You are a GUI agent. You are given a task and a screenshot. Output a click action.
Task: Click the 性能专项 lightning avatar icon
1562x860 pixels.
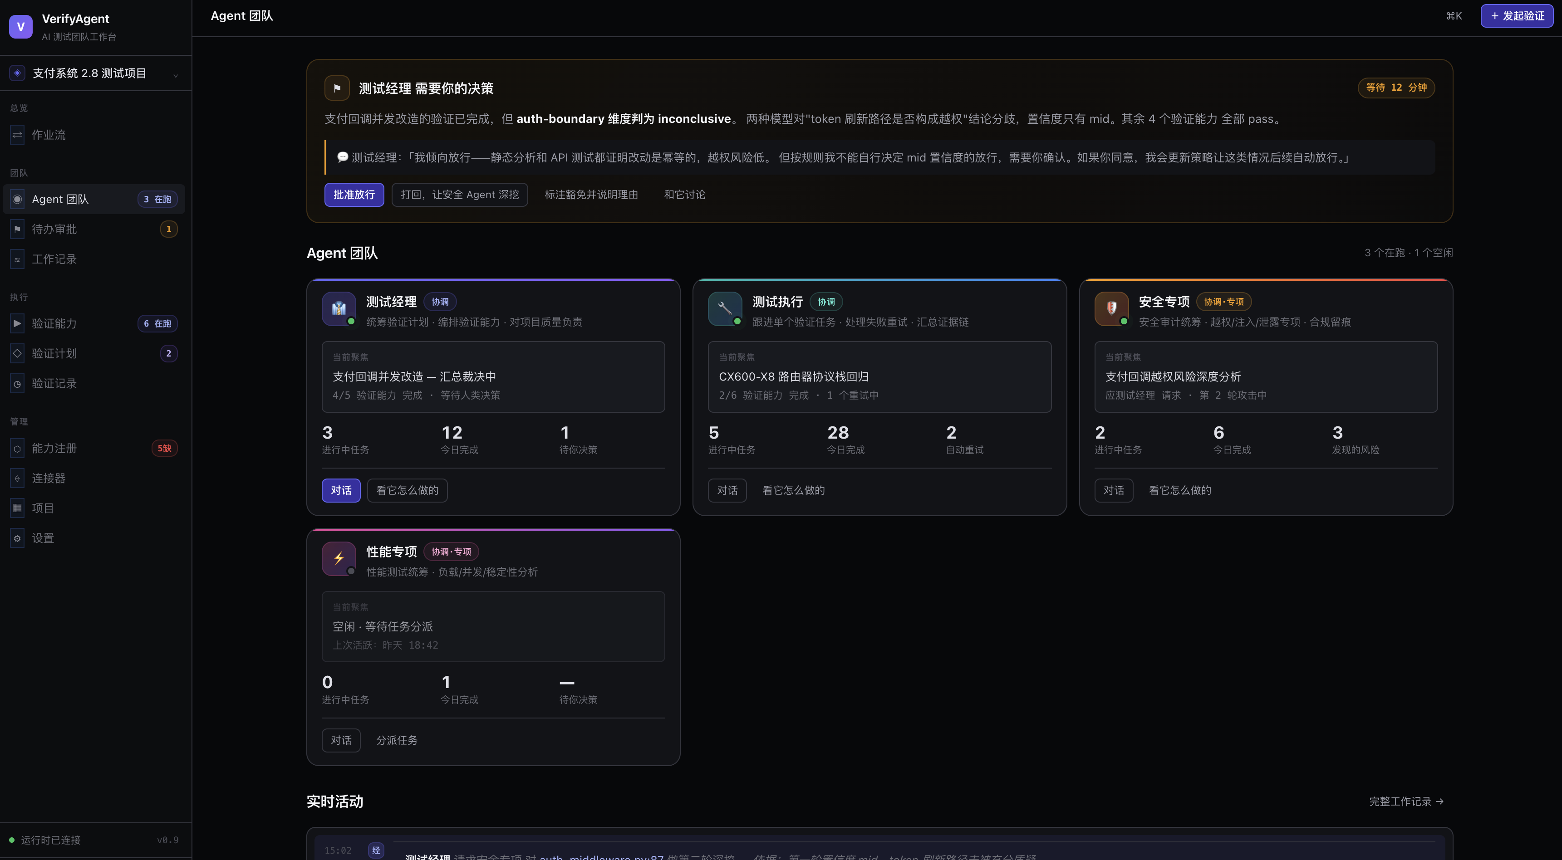339,558
